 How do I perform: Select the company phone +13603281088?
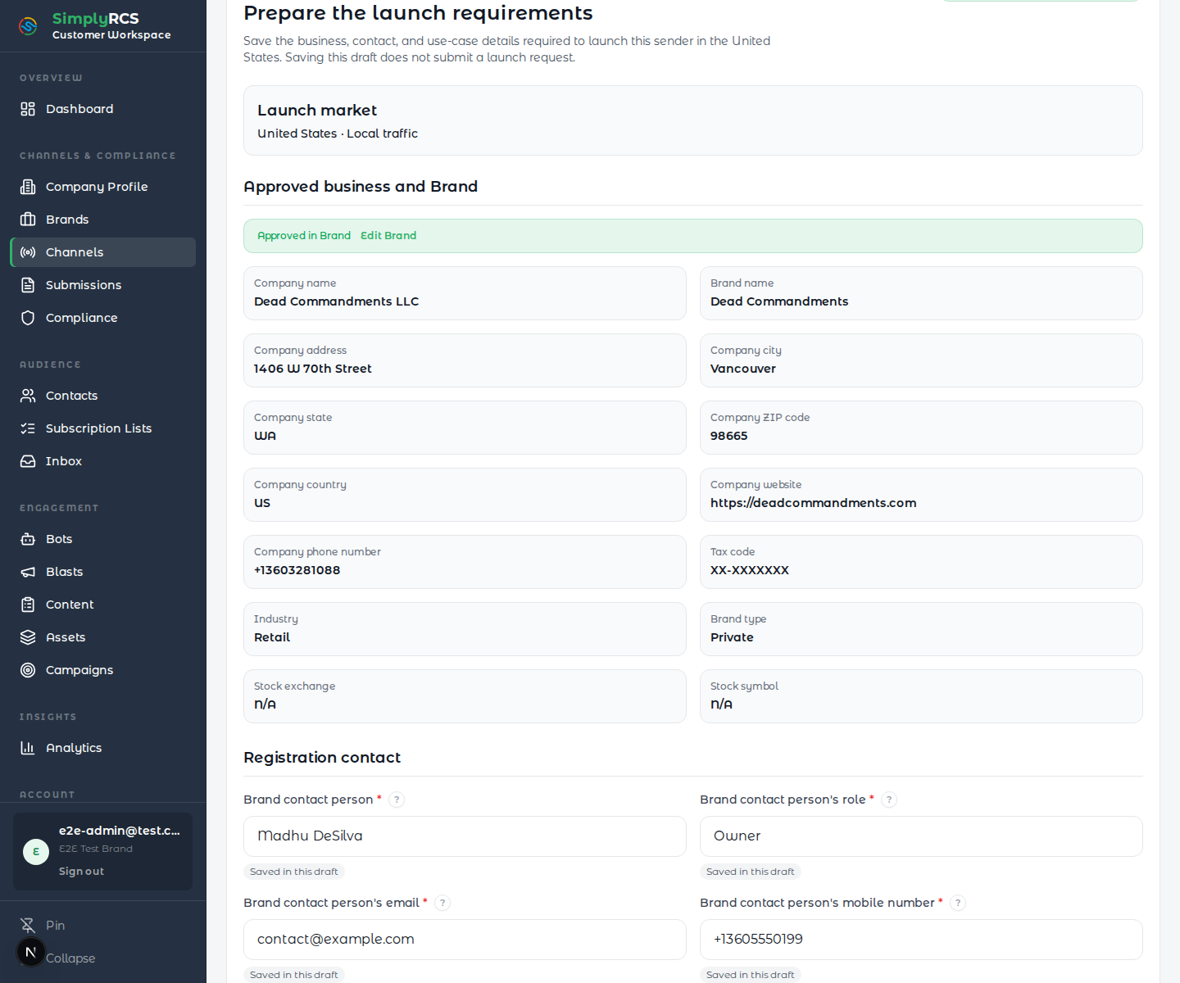(297, 570)
